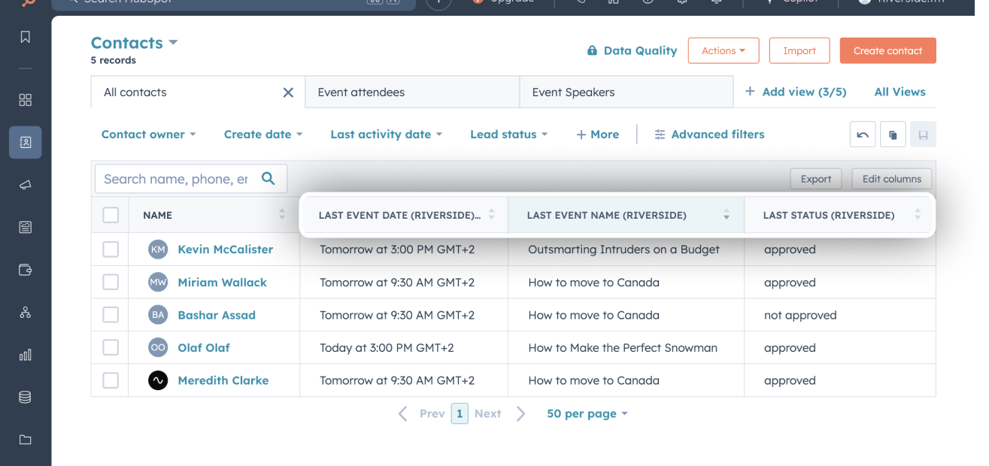Open the Actions dropdown

point(724,50)
